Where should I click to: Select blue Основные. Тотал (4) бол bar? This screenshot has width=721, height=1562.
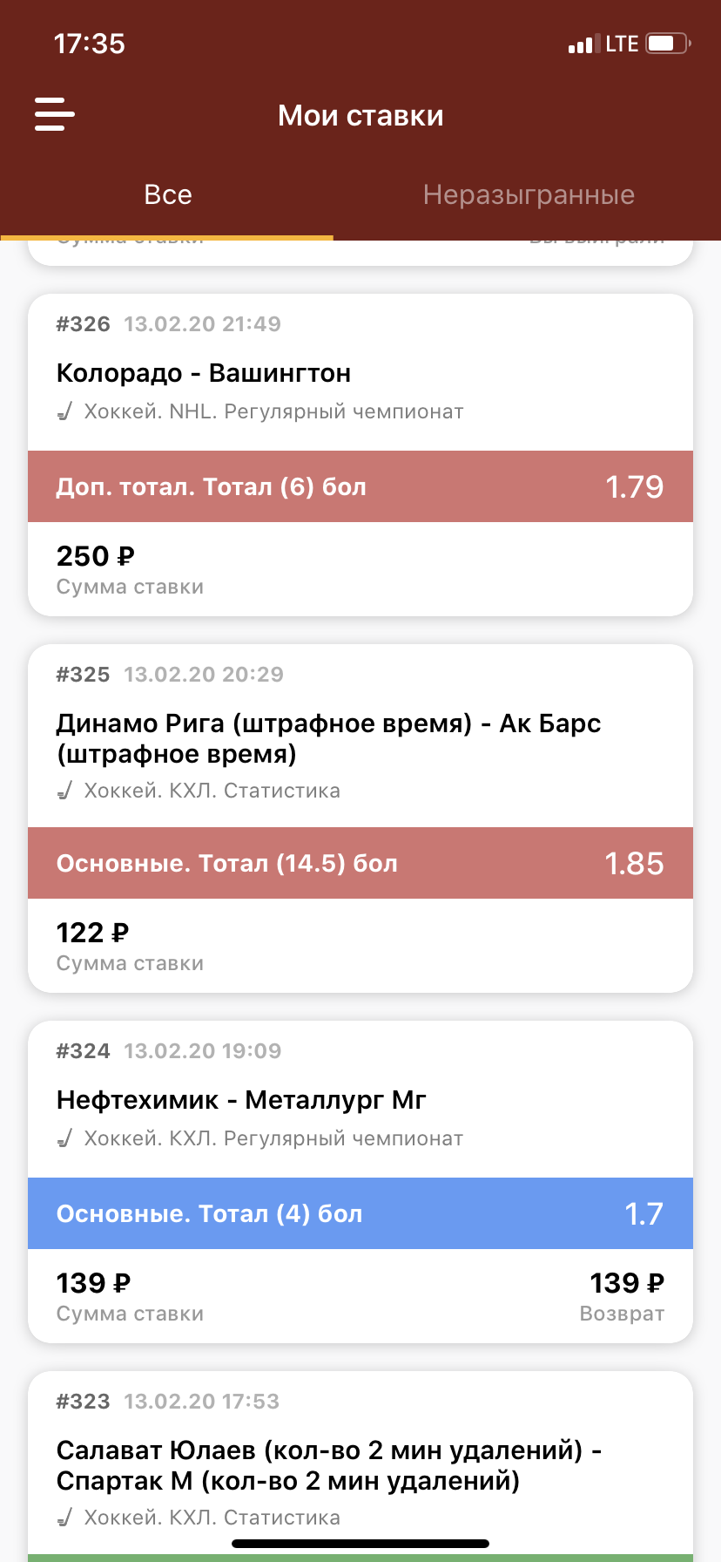[360, 1213]
